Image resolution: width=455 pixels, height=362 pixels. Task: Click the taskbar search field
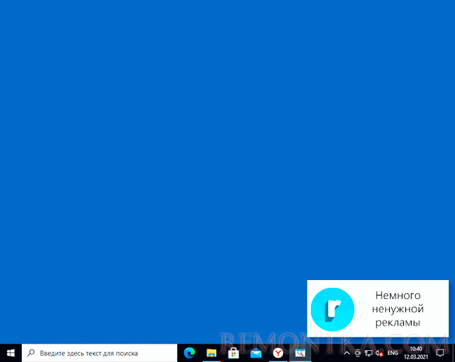[99, 353]
